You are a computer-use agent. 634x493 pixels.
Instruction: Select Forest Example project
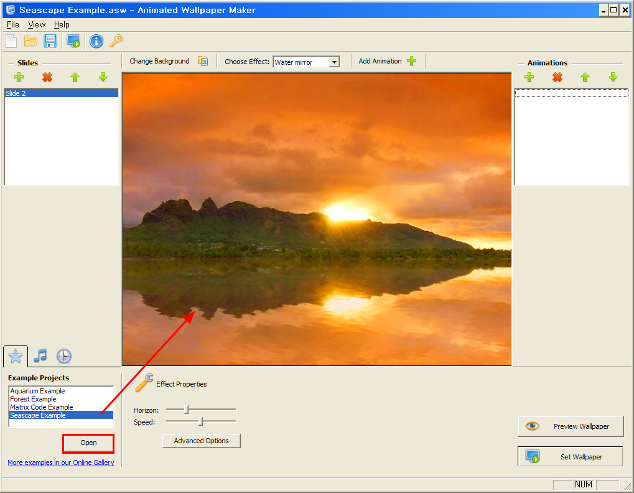(x=61, y=399)
